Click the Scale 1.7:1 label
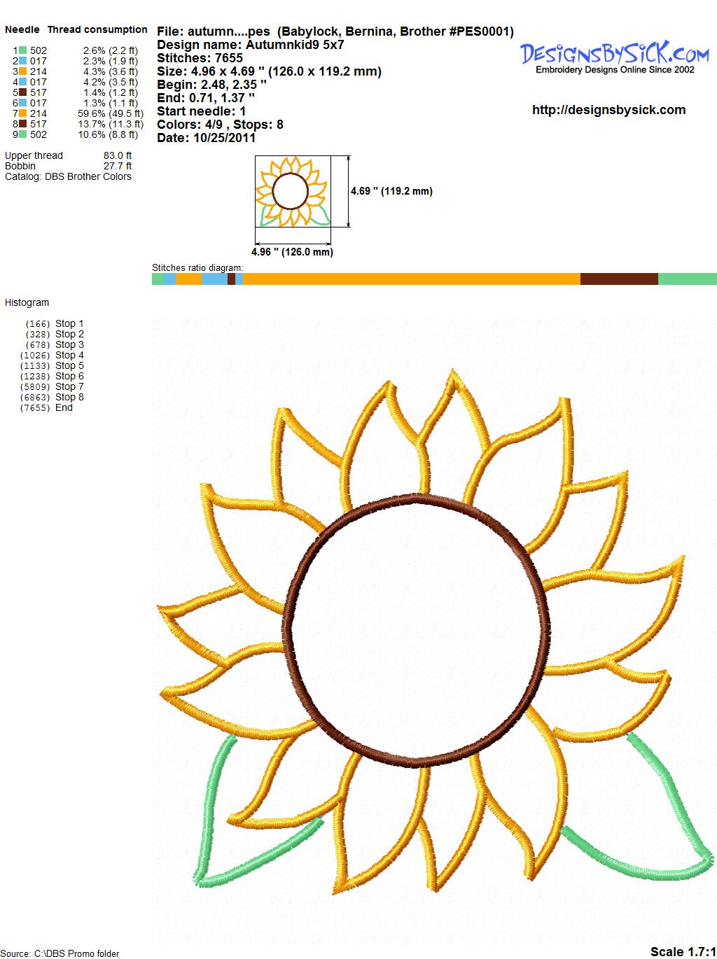Image resolution: width=717 pixels, height=959 pixels. click(683, 951)
